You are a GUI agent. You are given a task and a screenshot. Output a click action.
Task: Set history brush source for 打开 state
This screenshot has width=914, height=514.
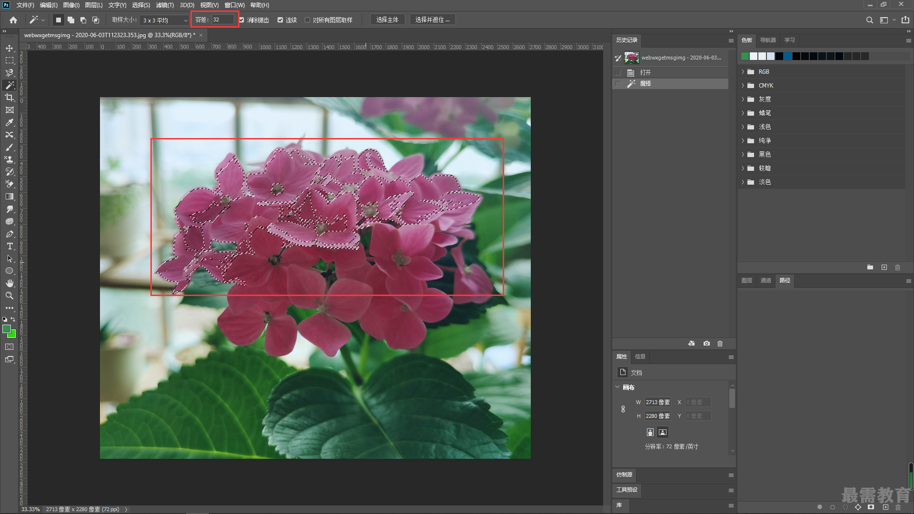pos(618,73)
